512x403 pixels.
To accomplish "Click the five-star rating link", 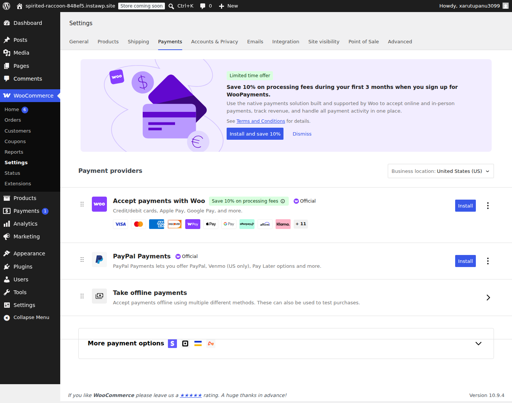I will [191, 395].
